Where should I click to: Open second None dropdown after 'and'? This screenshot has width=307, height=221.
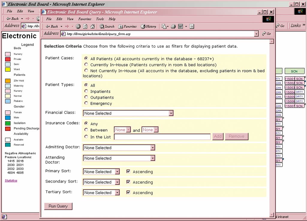tap(150, 129)
